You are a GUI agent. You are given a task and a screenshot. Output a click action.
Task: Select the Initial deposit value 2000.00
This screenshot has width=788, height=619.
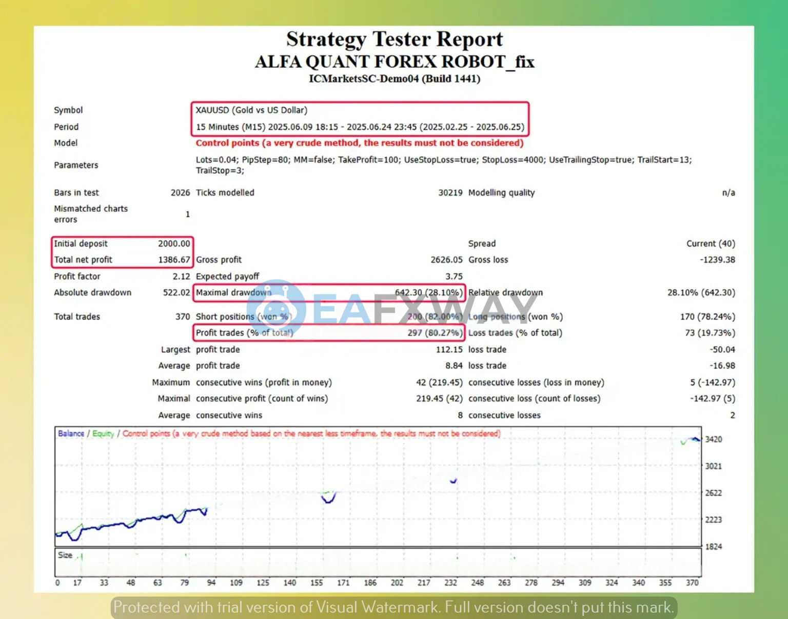(174, 244)
